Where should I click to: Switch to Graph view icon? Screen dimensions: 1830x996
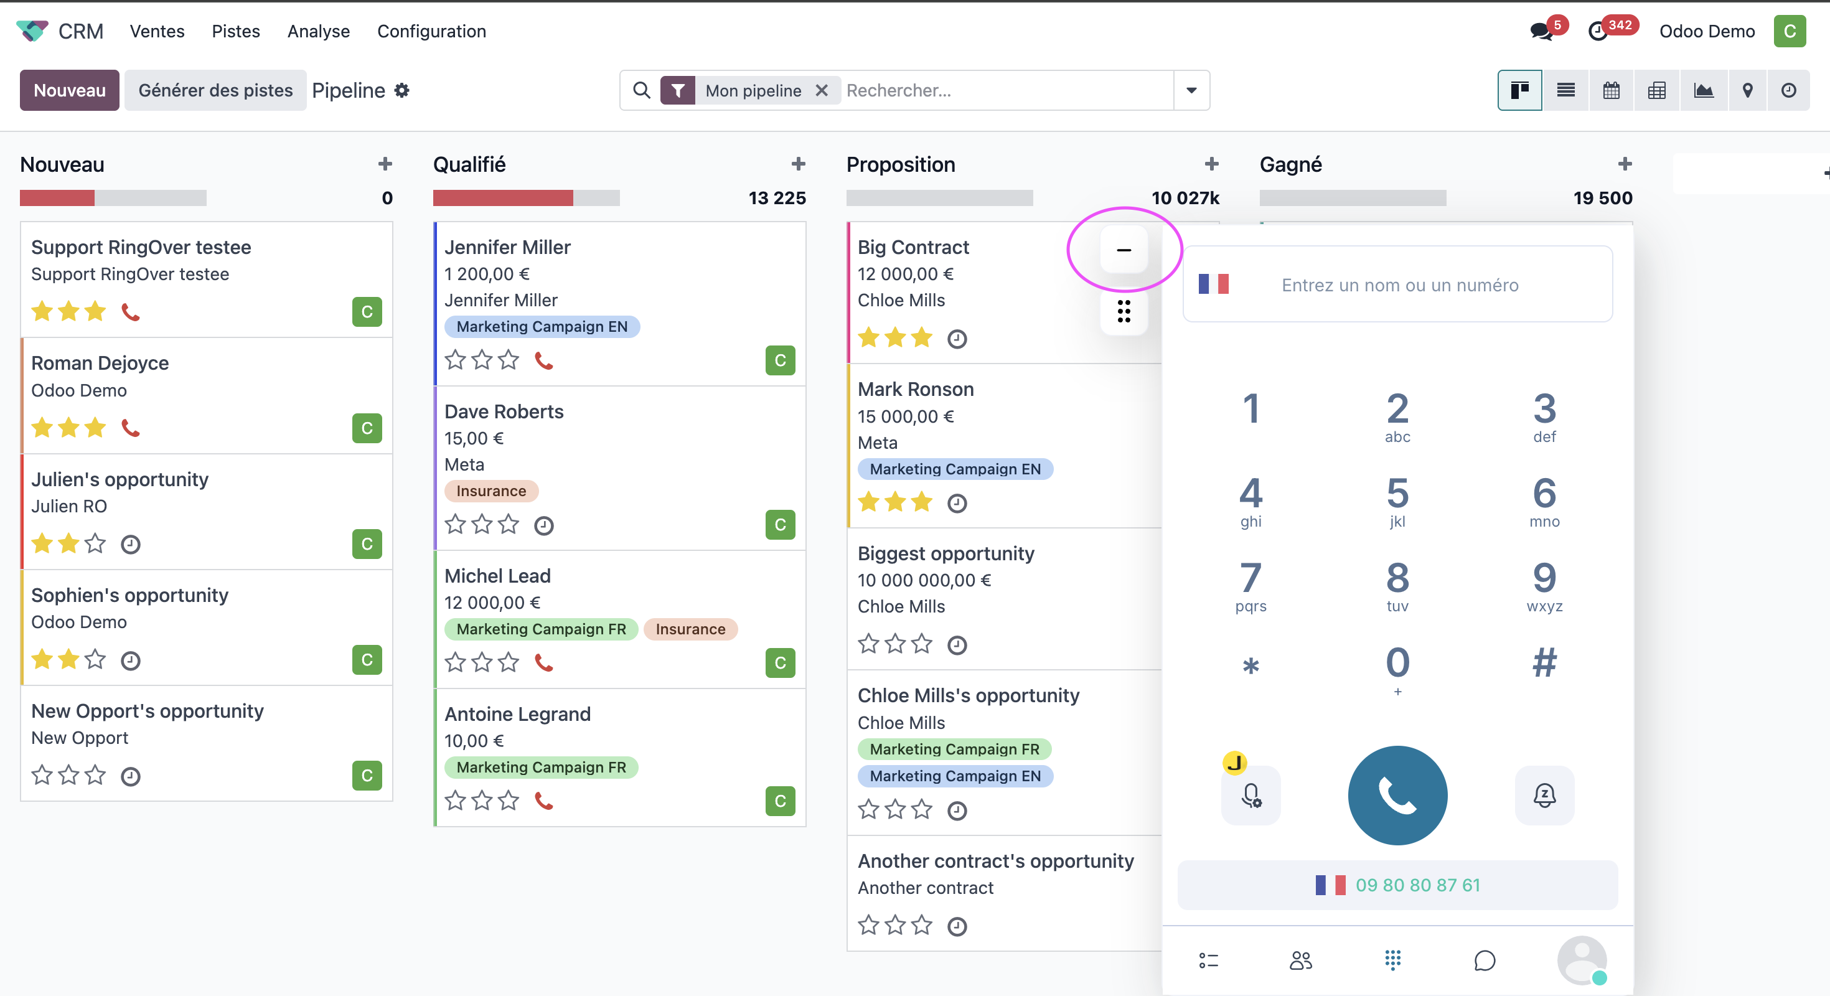pos(1704,90)
